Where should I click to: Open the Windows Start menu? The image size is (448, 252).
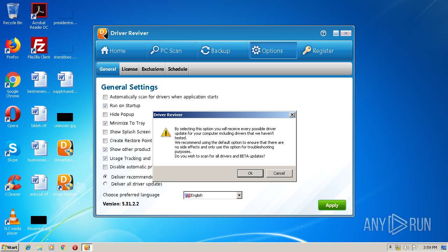click(10, 247)
